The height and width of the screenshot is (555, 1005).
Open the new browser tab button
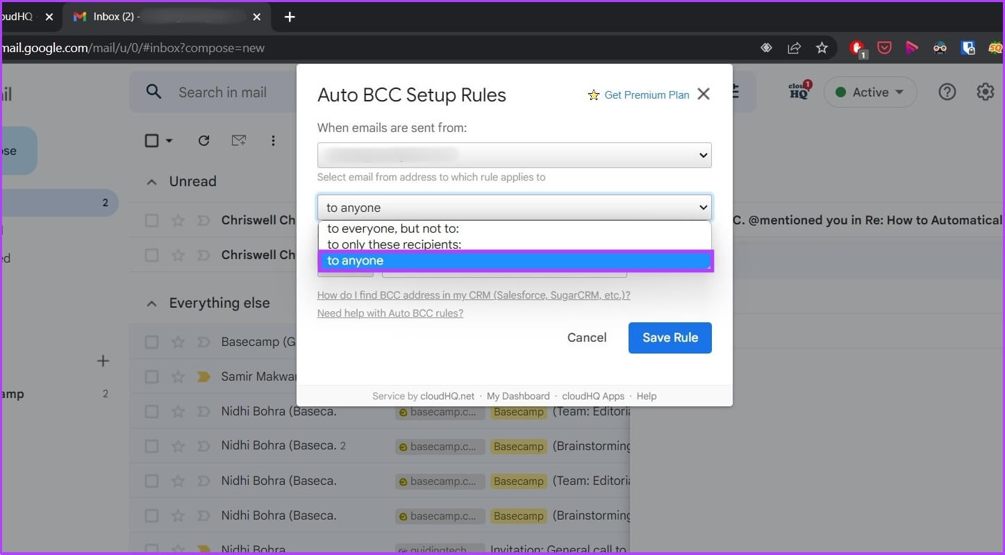point(290,17)
